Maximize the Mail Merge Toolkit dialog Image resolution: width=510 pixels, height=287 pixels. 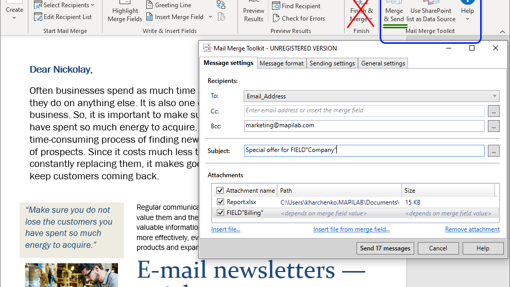471,48
